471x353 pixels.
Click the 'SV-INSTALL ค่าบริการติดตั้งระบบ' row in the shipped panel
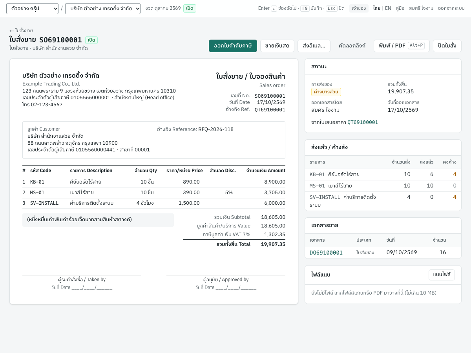click(x=383, y=201)
